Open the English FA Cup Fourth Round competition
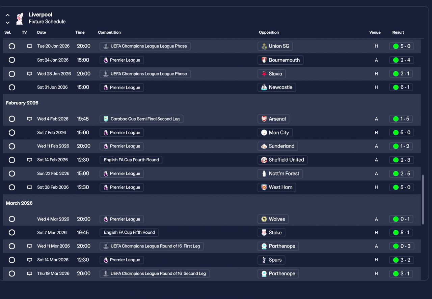Viewport: 432px width, 299px height. [131, 160]
